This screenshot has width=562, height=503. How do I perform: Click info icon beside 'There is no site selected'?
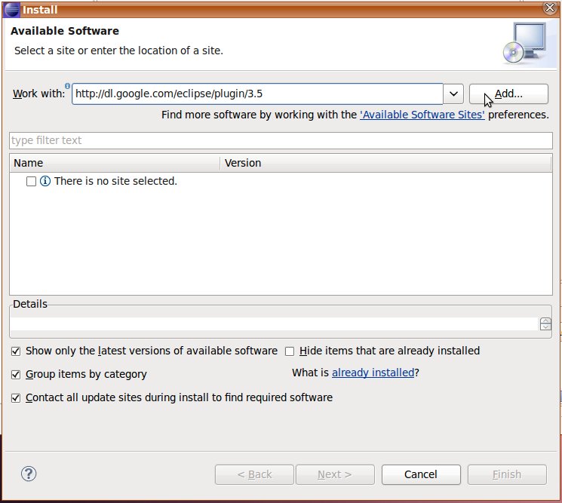(45, 182)
